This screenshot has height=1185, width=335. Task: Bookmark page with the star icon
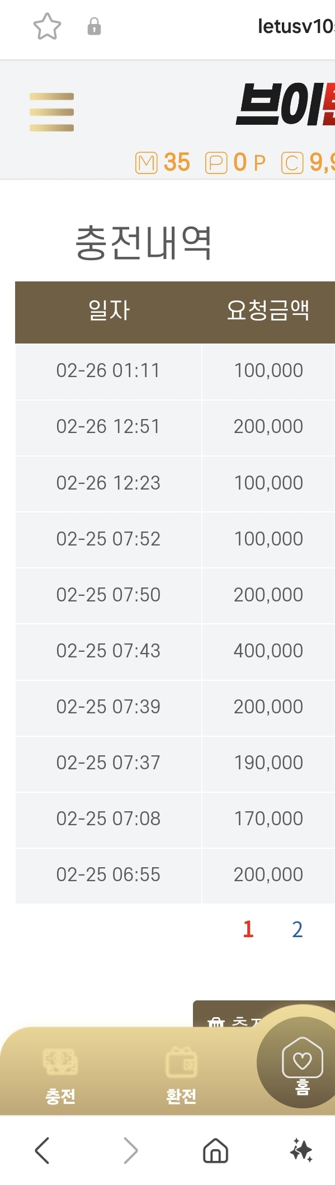tap(47, 26)
